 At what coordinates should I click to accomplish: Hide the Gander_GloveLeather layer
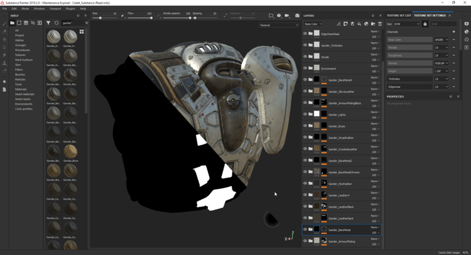(x=305, y=91)
